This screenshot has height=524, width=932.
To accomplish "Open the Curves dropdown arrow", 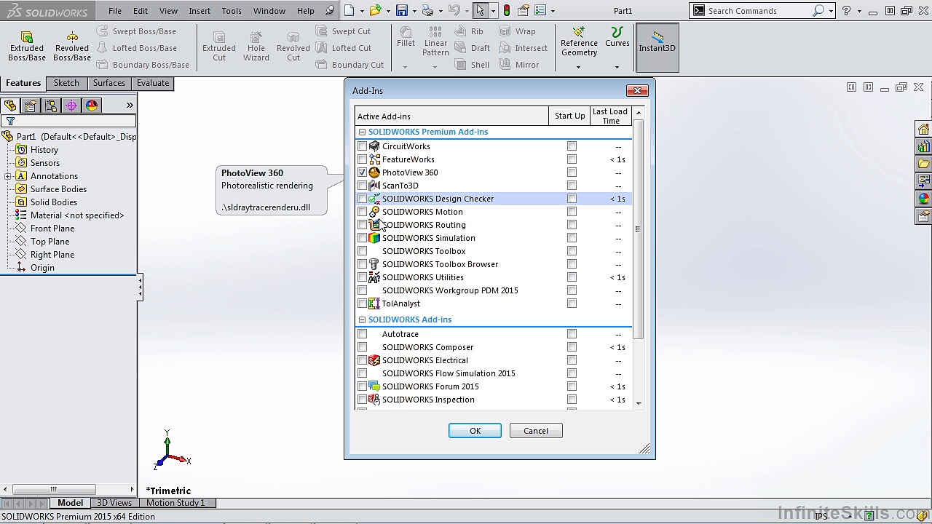I will pos(617,67).
